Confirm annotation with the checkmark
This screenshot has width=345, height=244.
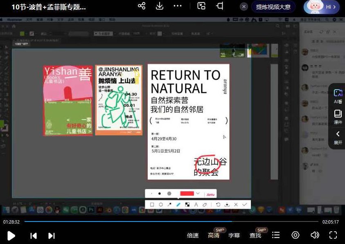[245, 204]
